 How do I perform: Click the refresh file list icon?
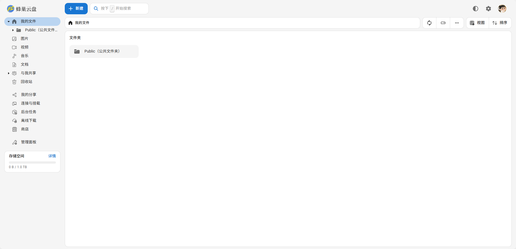[x=429, y=23]
